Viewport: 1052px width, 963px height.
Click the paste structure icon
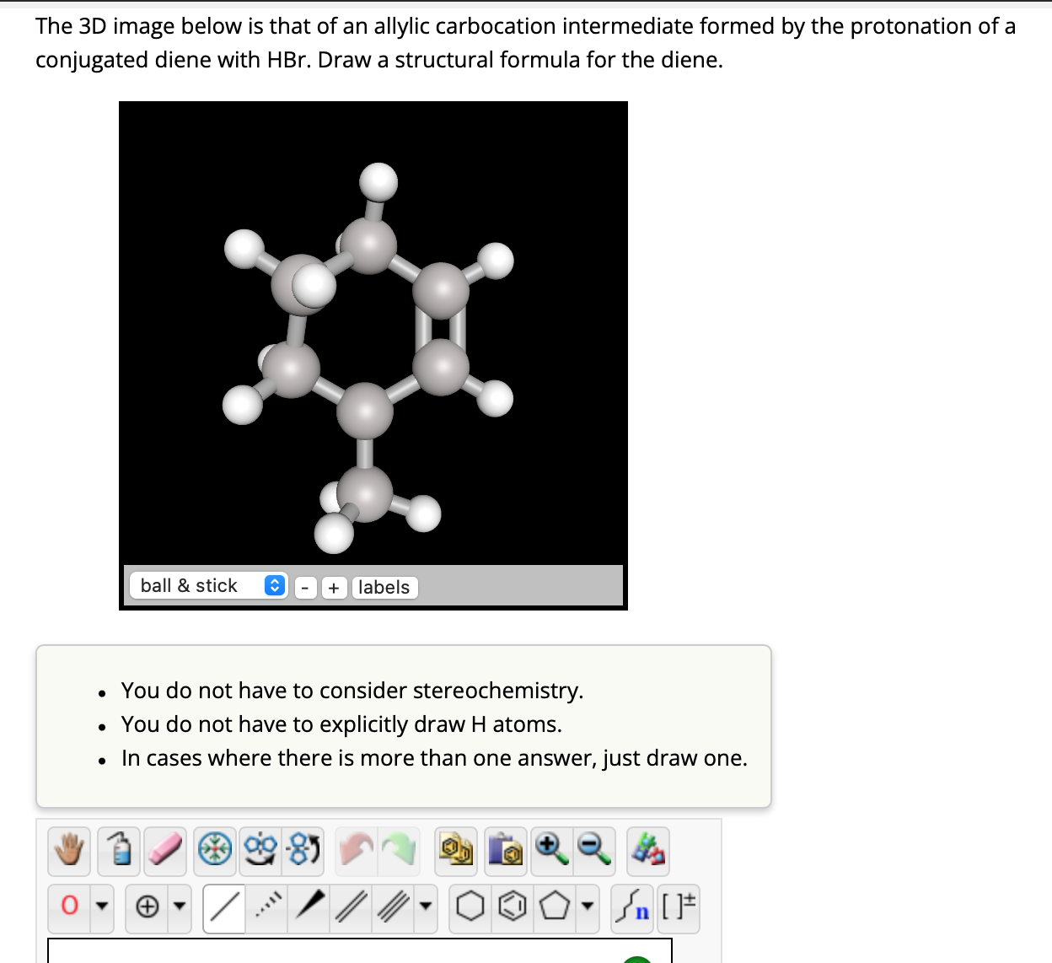click(x=505, y=851)
